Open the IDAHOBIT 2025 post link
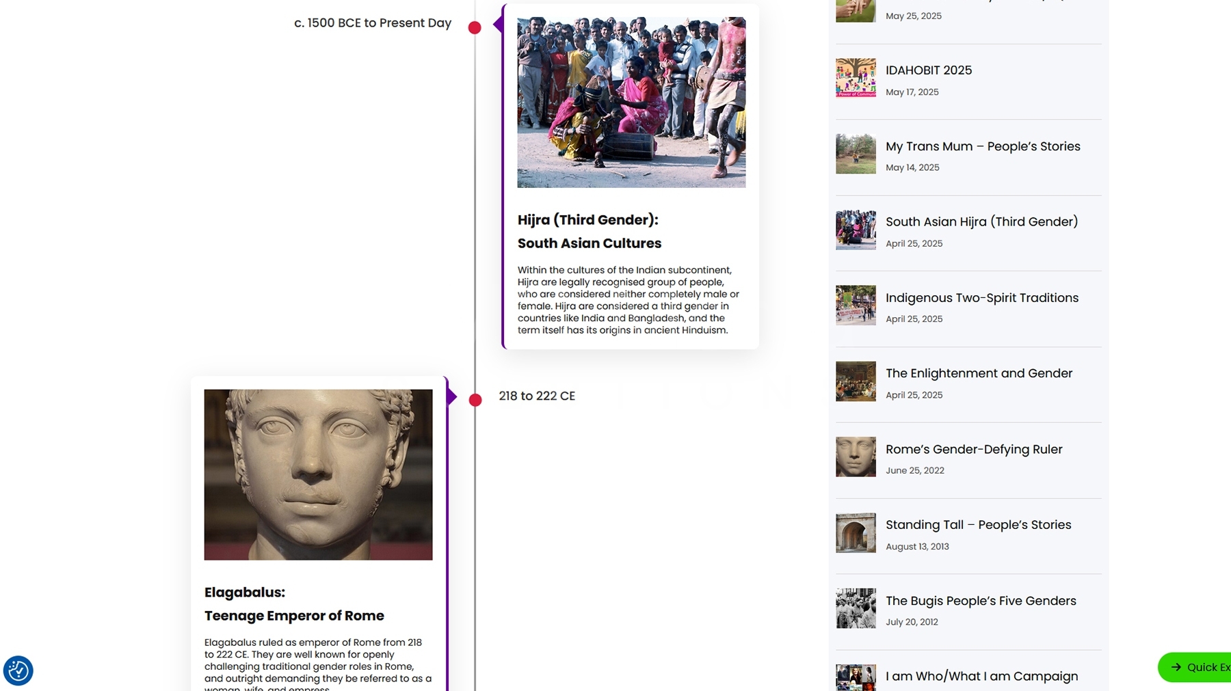 pos(928,70)
